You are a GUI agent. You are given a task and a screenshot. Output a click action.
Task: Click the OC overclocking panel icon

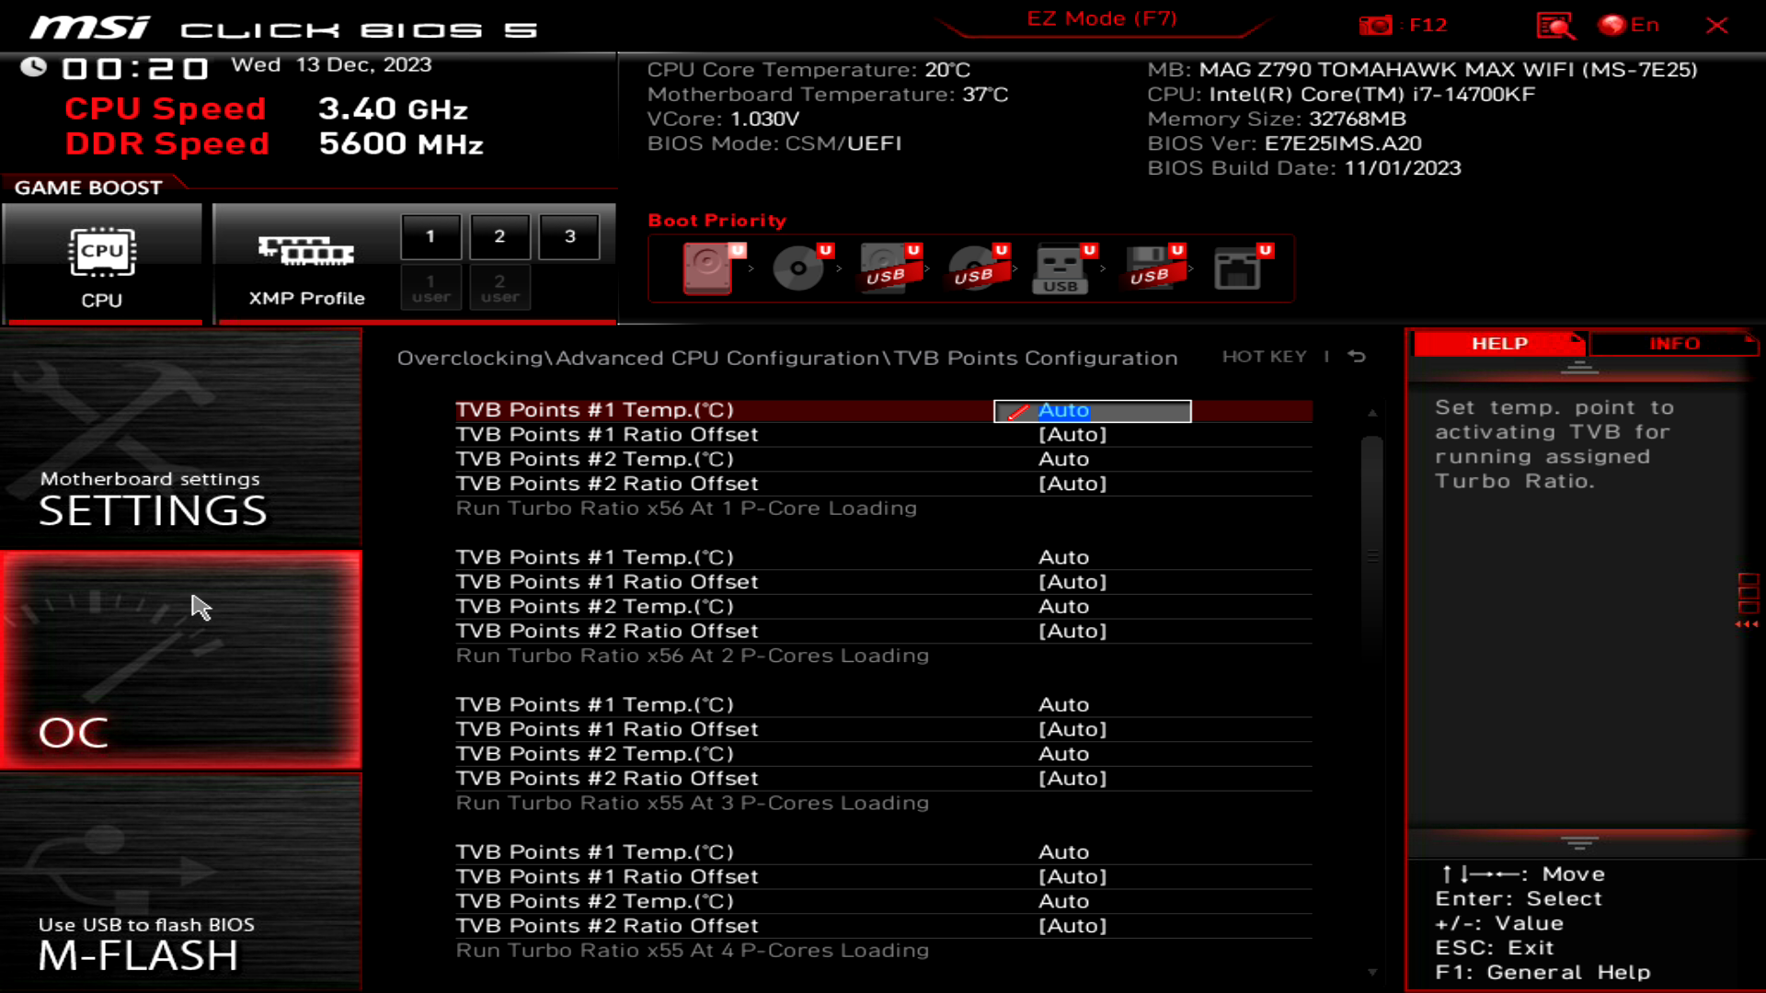pos(182,655)
